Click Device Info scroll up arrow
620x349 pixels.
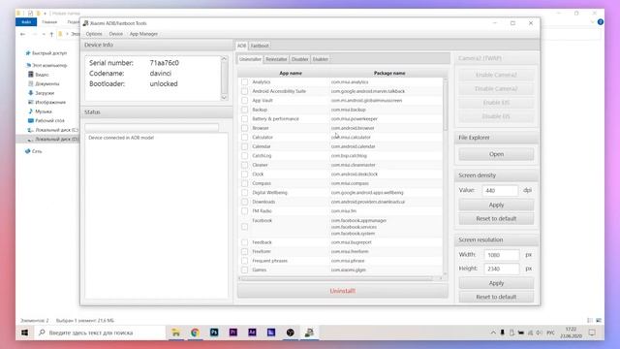tap(224, 59)
